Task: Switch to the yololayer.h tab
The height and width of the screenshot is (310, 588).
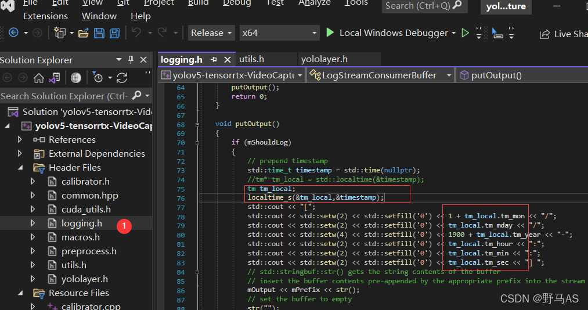Action: (324, 59)
